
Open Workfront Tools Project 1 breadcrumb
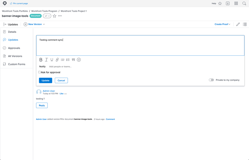[73, 11]
